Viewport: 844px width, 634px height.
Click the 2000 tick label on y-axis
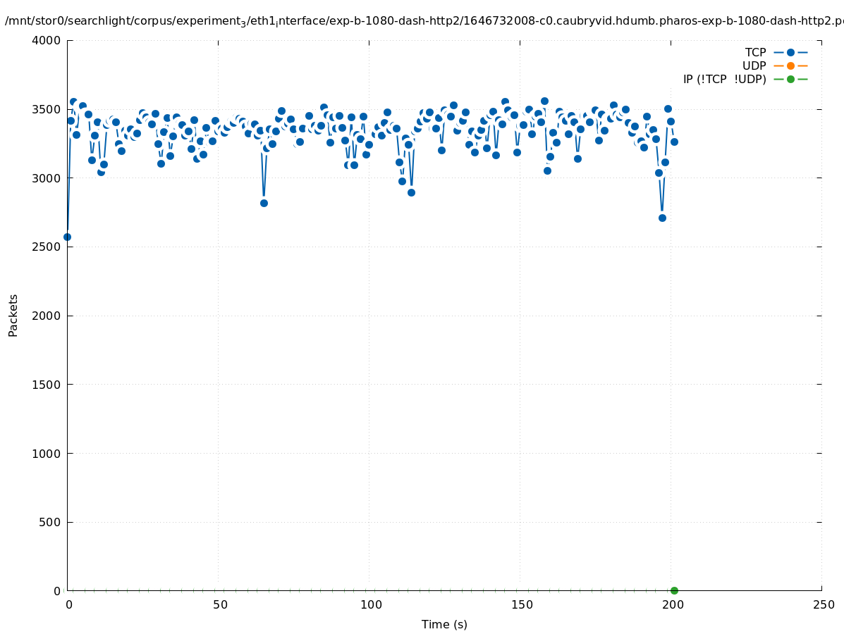[x=47, y=316]
